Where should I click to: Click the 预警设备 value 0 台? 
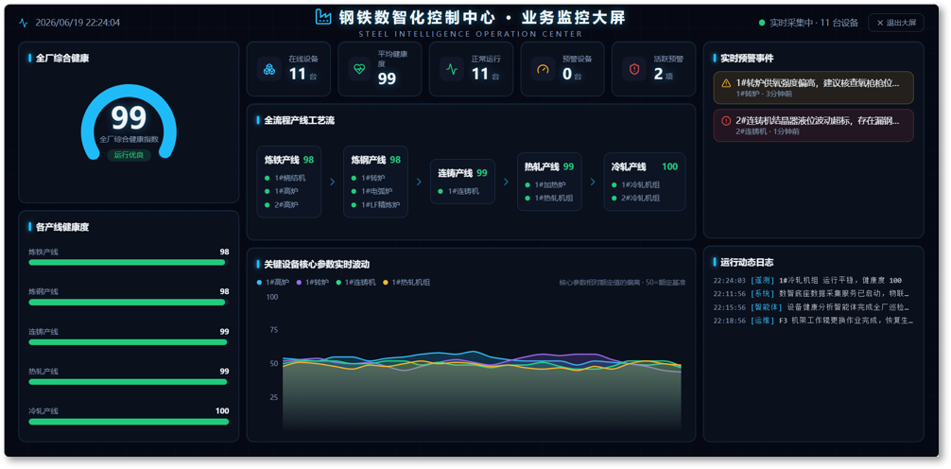coord(572,75)
